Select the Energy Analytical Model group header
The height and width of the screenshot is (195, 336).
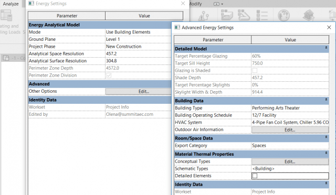tap(100, 25)
